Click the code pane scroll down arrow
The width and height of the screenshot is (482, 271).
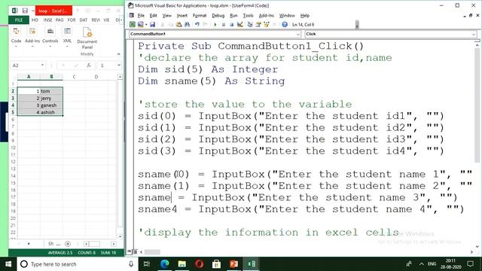click(x=477, y=246)
